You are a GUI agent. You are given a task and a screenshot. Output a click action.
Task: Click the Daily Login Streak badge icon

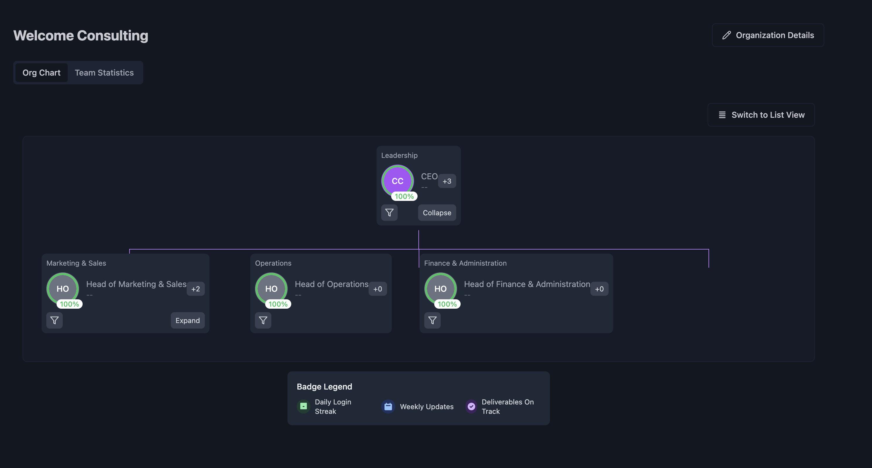[304, 406]
